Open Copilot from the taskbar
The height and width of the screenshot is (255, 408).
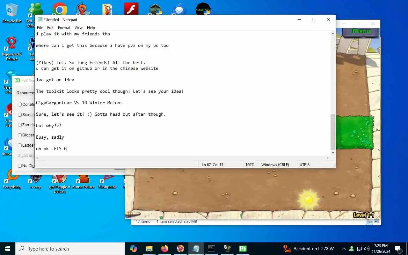[x=134, y=249]
